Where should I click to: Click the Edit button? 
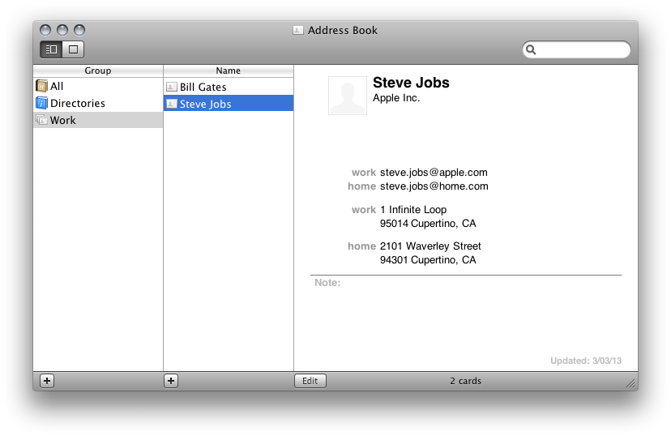point(310,381)
